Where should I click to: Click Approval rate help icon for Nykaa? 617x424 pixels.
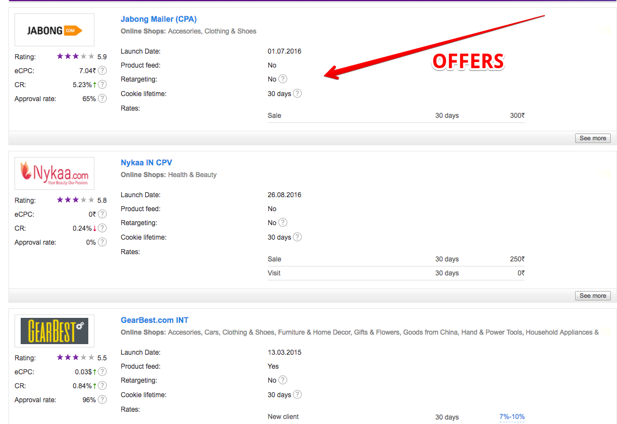click(x=102, y=242)
